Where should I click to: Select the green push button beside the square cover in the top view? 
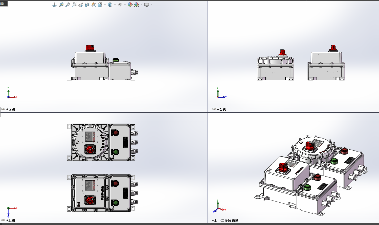pyautogui.click(x=115, y=203)
